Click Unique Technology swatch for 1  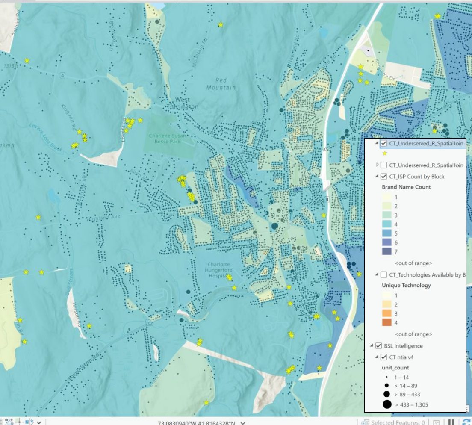[x=387, y=295]
